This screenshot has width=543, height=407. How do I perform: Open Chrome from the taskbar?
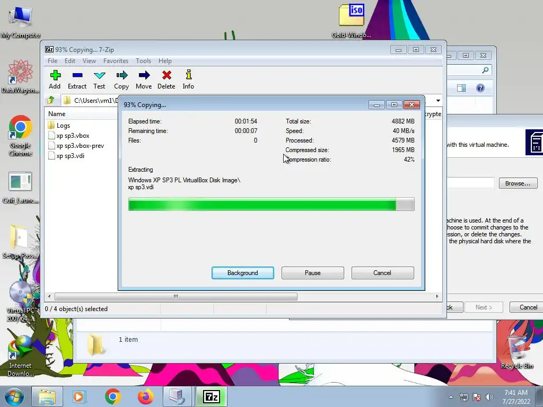[112, 396]
